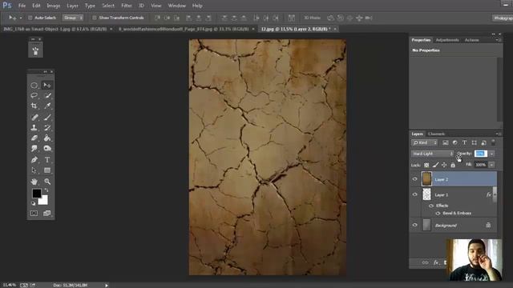The height and width of the screenshot is (288, 513).
Task: Toggle the layer filtering switch
Action: coord(493,142)
